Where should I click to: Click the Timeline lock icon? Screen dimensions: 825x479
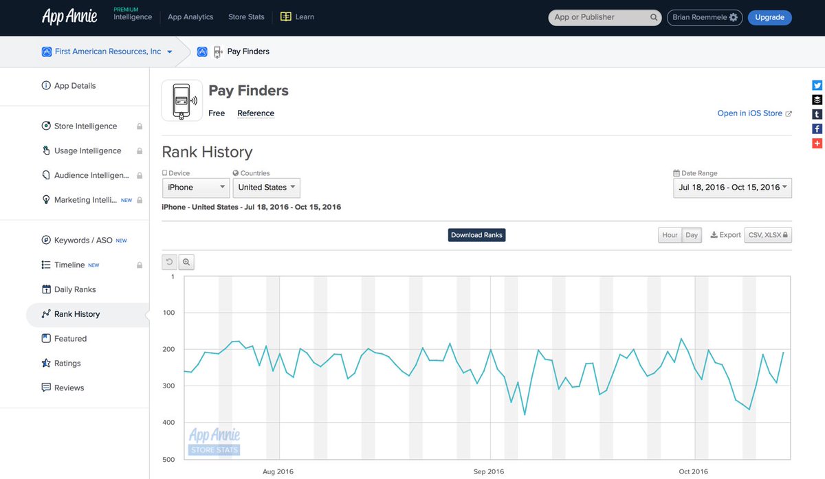pyautogui.click(x=140, y=265)
